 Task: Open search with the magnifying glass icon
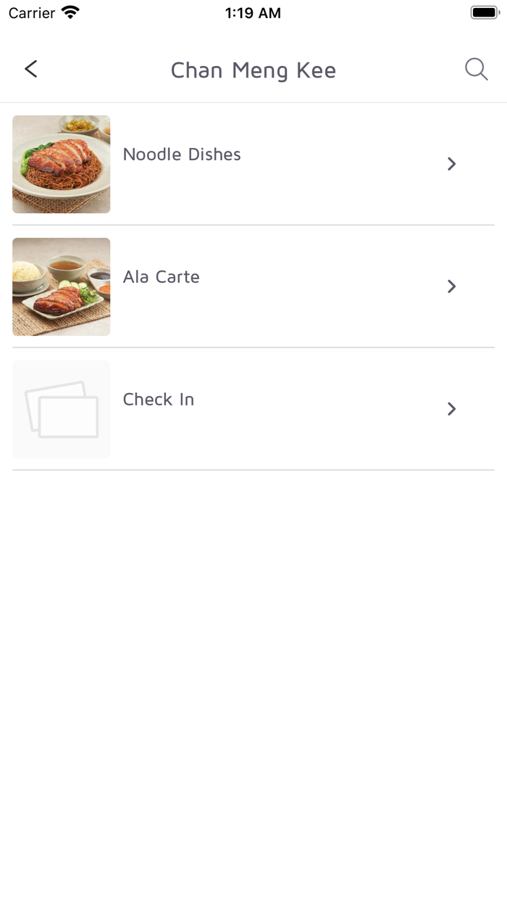click(x=476, y=70)
